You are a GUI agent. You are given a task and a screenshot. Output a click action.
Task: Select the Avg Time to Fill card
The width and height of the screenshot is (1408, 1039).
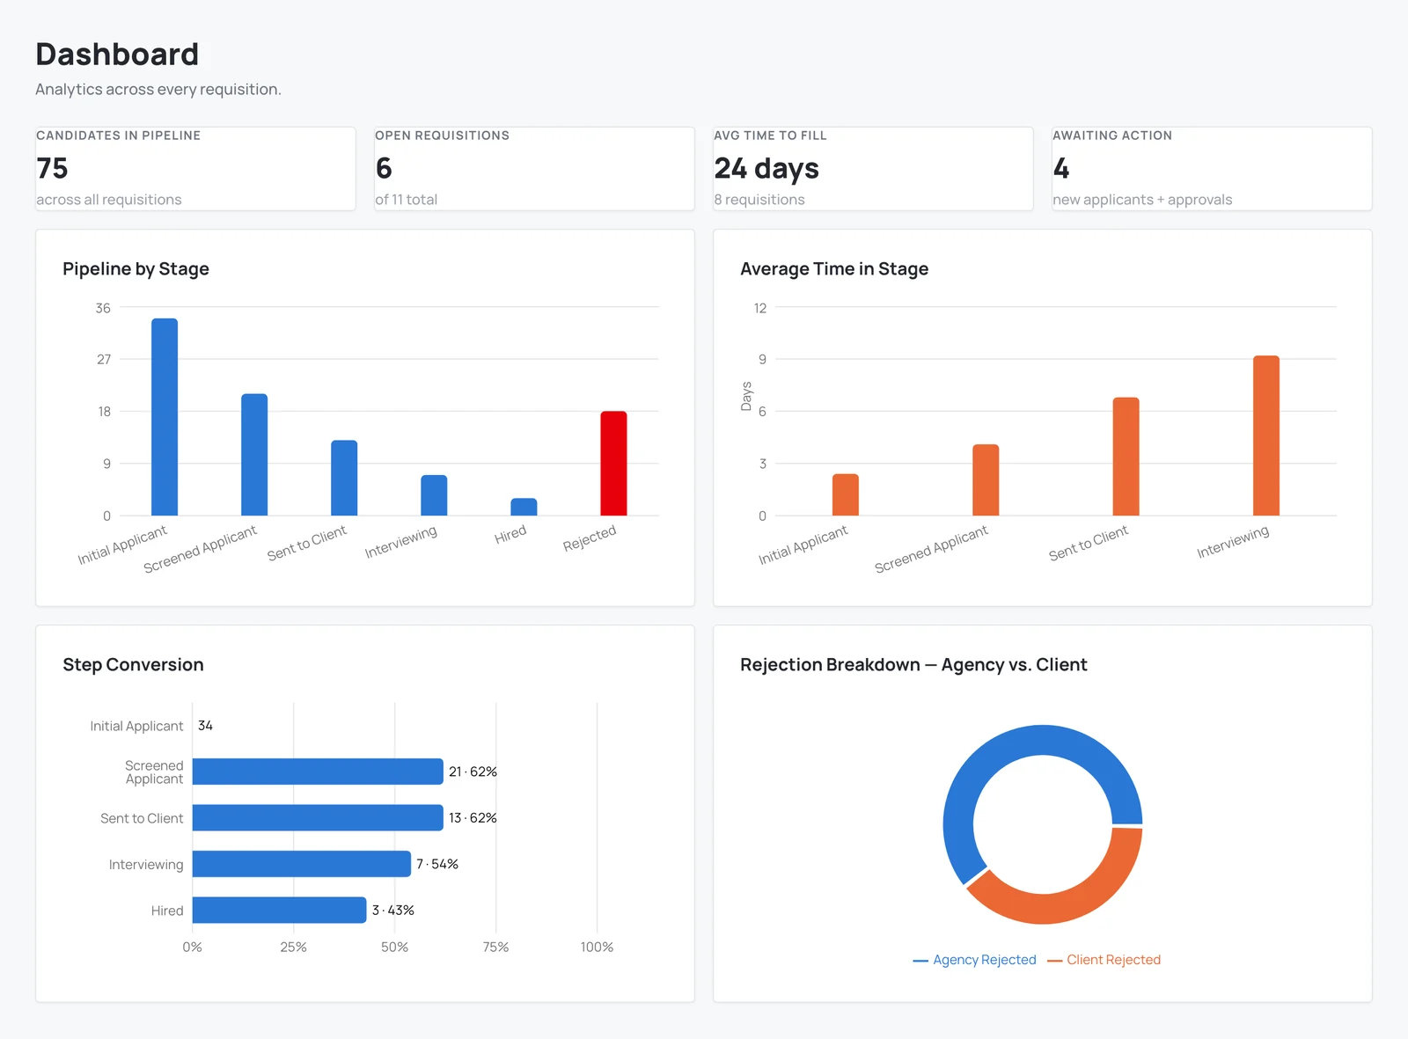click(x=873, y=169)
